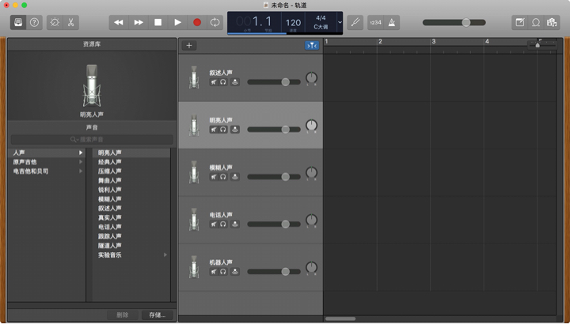Click the 明亮人声 track volume slider
The height and width of the screenshot is (324, 570).
[274, 129]
